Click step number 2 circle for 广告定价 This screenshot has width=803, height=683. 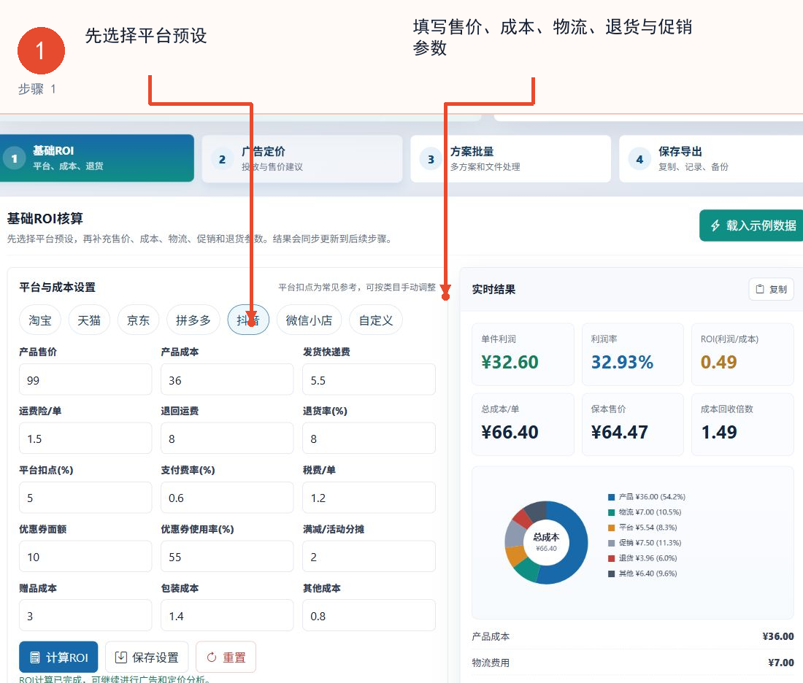222,159
